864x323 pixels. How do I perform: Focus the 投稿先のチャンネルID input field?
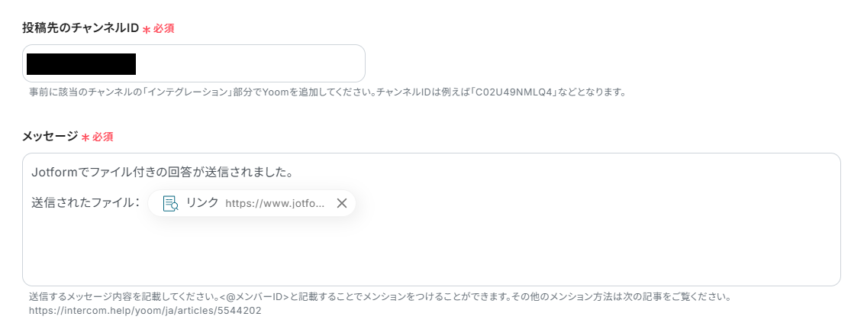(x=193, y=63)
